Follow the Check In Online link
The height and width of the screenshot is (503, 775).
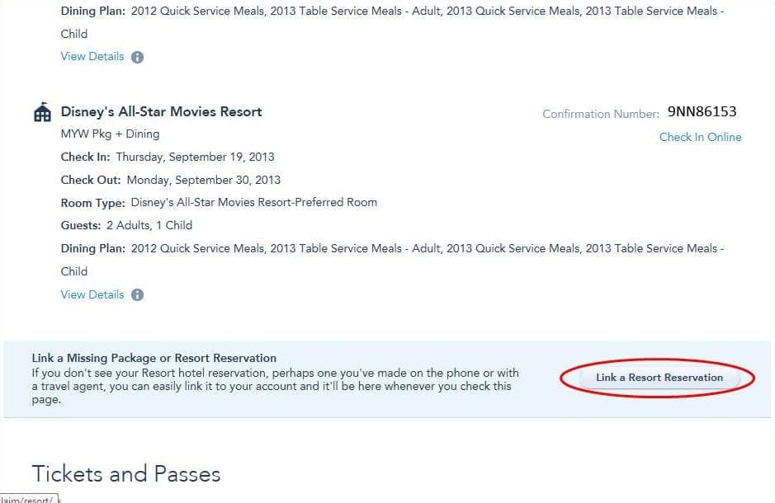(x=700, y=137)
